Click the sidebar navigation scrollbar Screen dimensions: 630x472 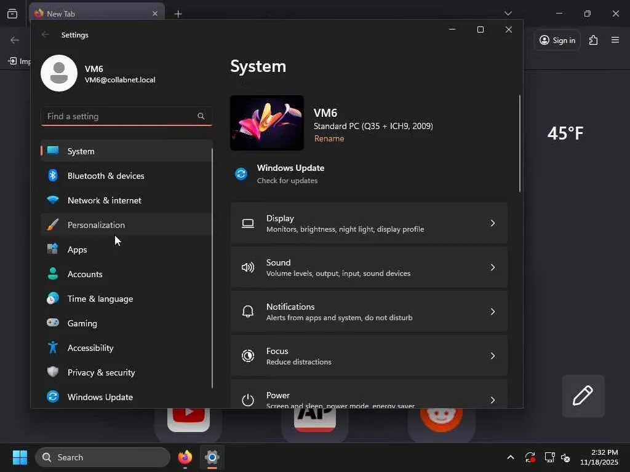click(212, 268)
